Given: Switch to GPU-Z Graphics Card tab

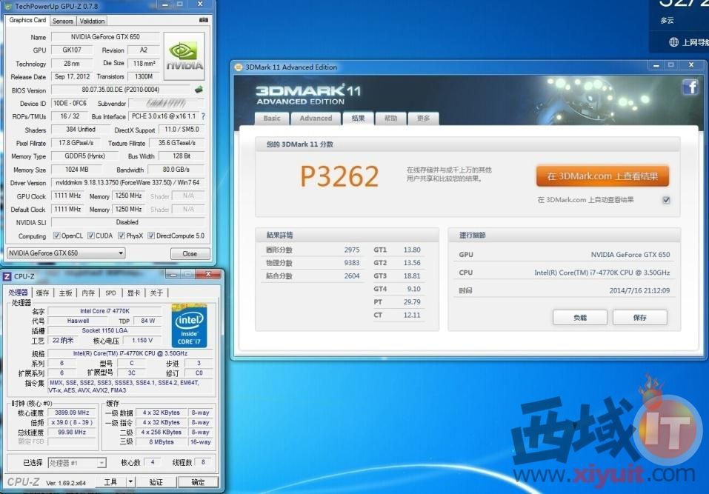Looking at the screenshot, I should [x=27, y=20].
